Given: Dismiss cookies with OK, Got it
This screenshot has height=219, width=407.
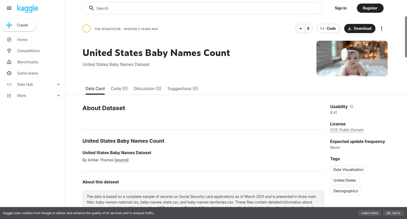Looking at the screenshot, I should [x=394, y=213].
